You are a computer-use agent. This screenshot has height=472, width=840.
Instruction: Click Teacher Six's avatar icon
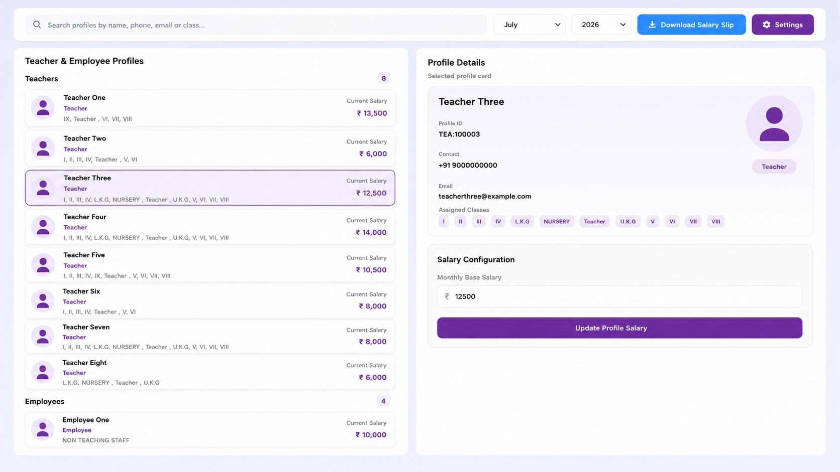[x=43, y=301]
